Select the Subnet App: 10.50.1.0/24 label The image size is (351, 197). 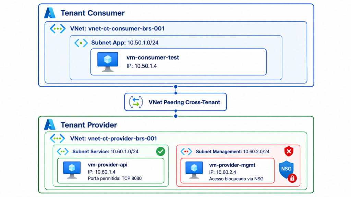(x=125, y=43)
